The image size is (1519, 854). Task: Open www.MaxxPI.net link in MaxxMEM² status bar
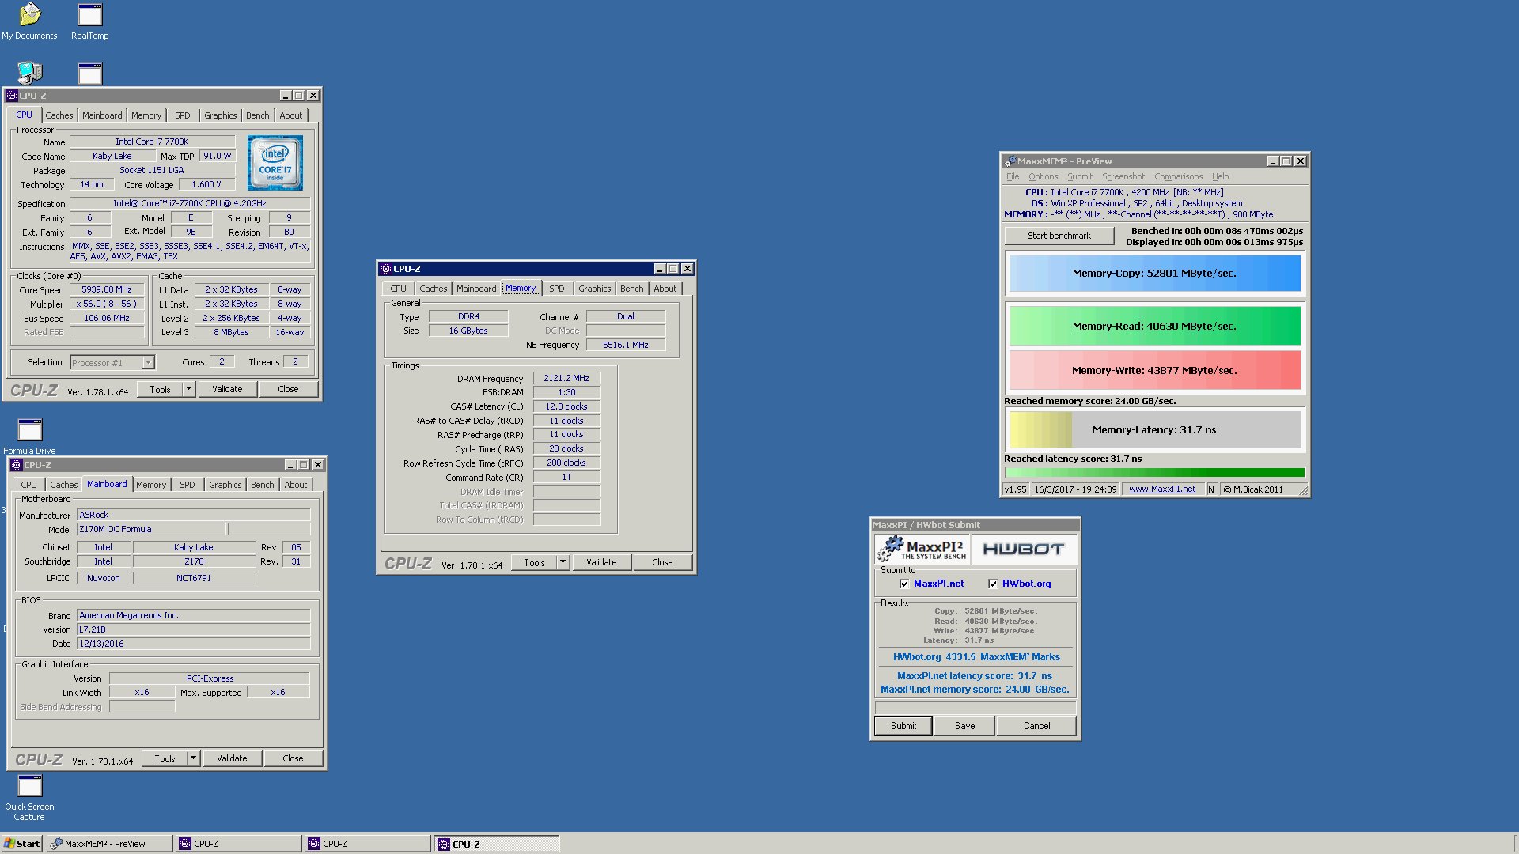1161,489
